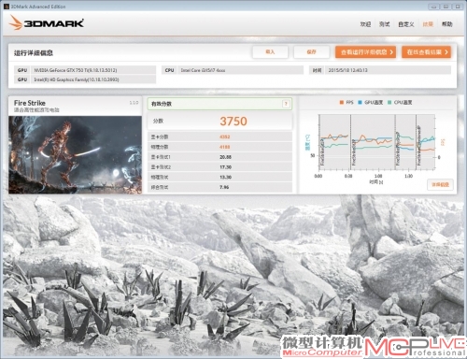Click the 保存 save button

point(311,52)
